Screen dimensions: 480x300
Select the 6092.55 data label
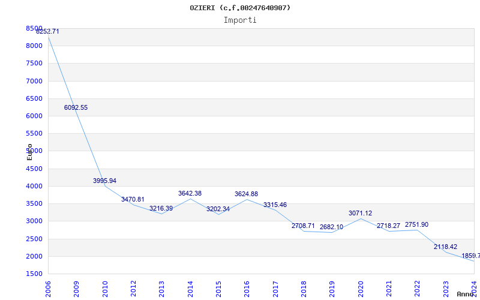[x=76, y=108]
